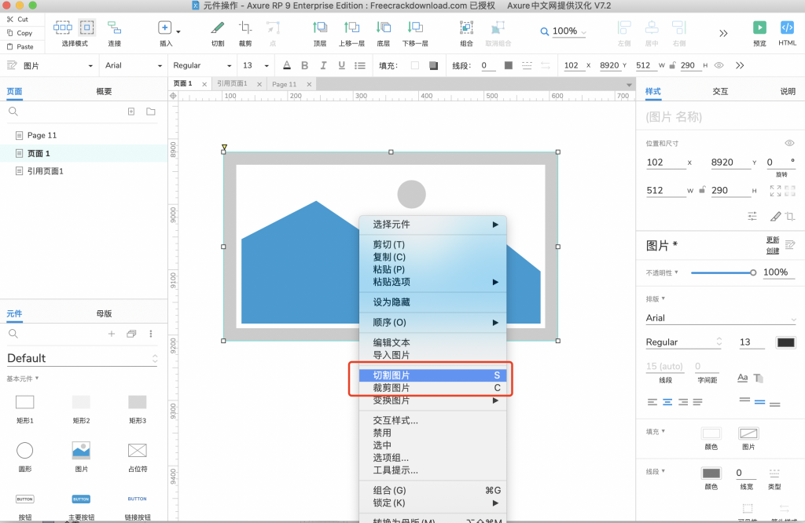Open the zoom level 100% dropdown
This screenshot has width=805, height=523.
(x=564, y=31)
